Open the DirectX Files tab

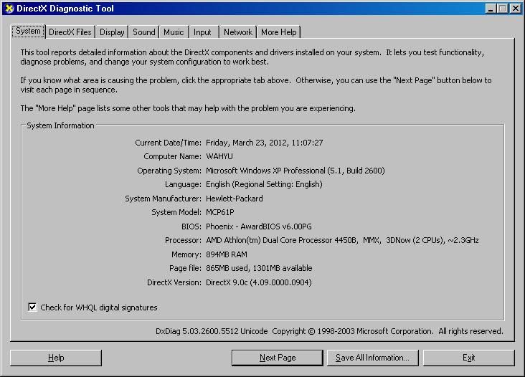click(x=70, y=32)
